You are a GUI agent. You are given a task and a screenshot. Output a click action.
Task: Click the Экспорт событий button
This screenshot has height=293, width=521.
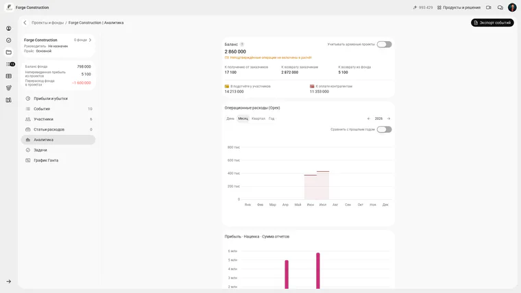point(492,23)
